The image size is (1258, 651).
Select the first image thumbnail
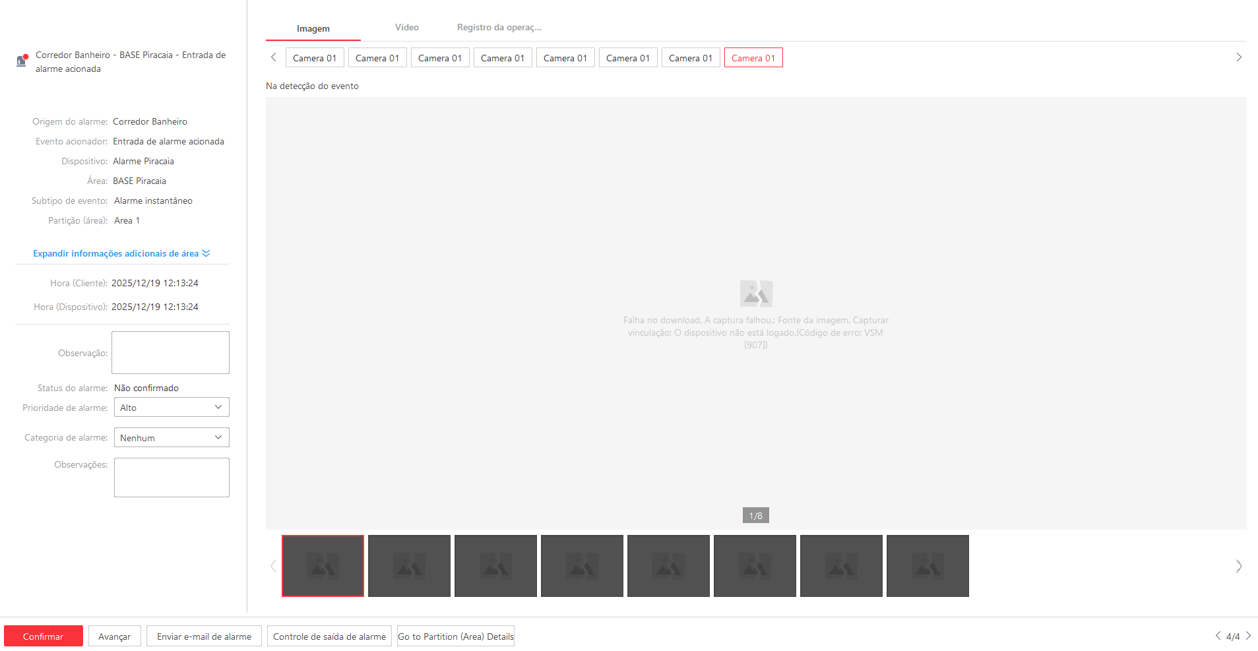[323, 566]
